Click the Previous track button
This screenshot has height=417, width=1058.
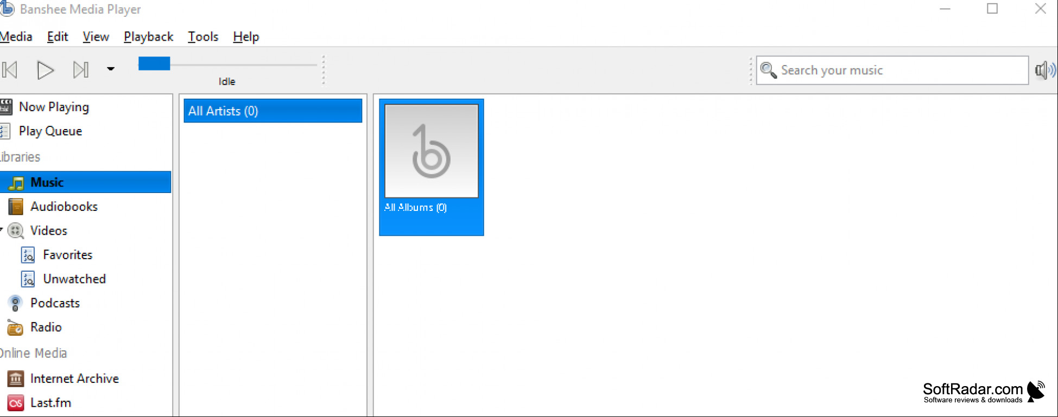coord(10,70)
